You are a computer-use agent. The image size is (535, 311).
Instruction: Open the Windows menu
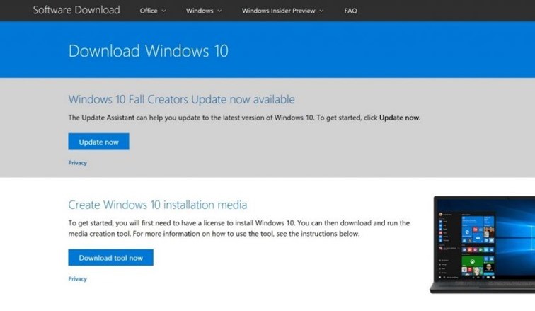200,11
